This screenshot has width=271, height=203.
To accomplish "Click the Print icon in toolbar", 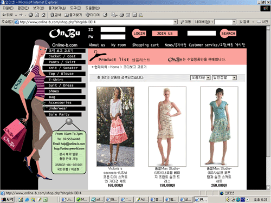I will [x=121, y=15].
